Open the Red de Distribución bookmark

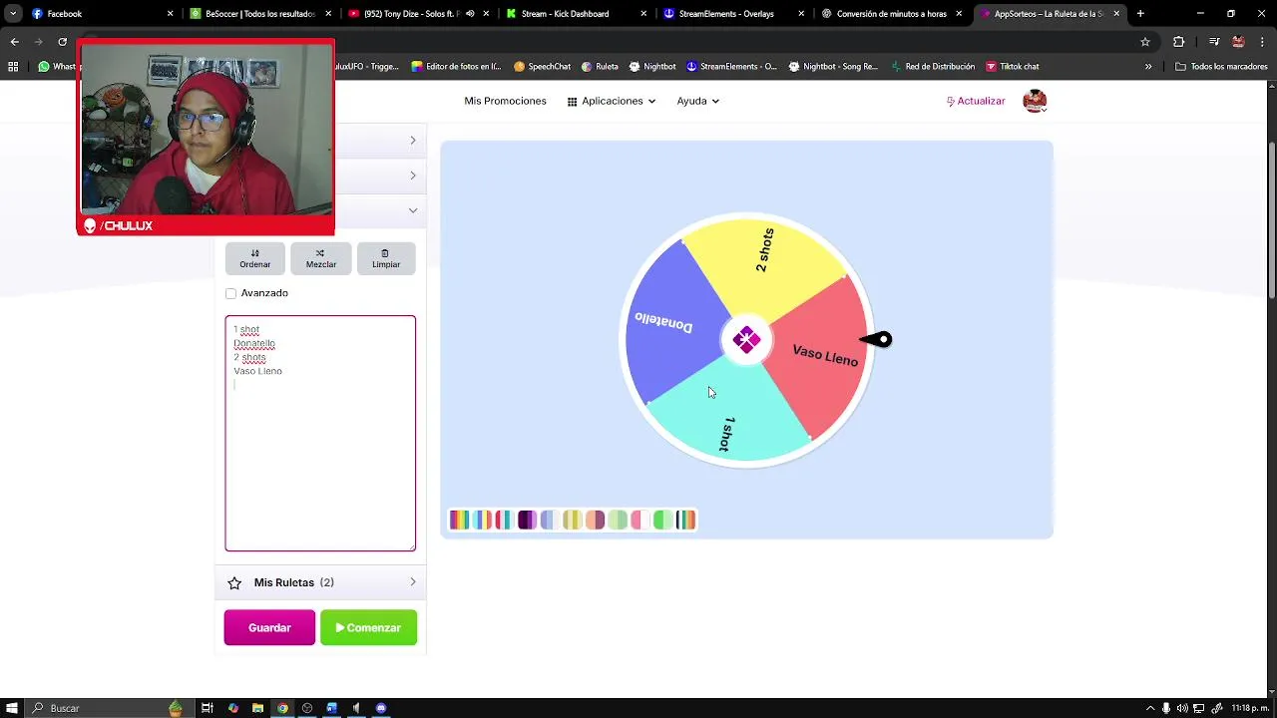click(933, 67)
